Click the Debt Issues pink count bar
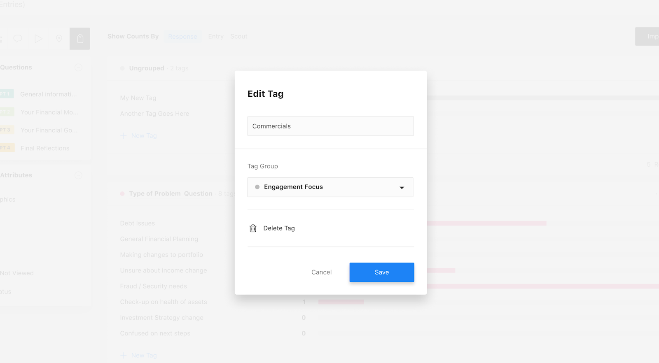Image resolution: width=659 pixels, height=363 pixels. [486, 223]
